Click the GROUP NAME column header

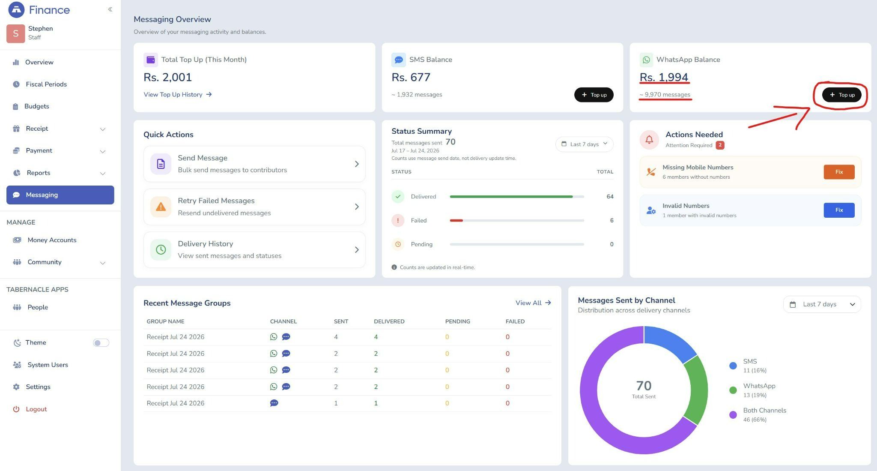pyautogui.click(x=165, y=321)
